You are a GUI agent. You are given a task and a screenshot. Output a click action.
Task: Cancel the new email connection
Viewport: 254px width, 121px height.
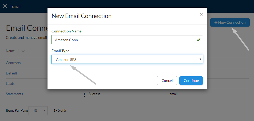(x=167, y=81)
